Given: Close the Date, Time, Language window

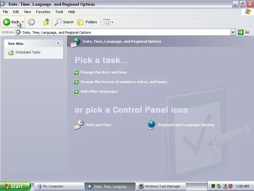Looking at the screenshot, I should click(250, 4).
